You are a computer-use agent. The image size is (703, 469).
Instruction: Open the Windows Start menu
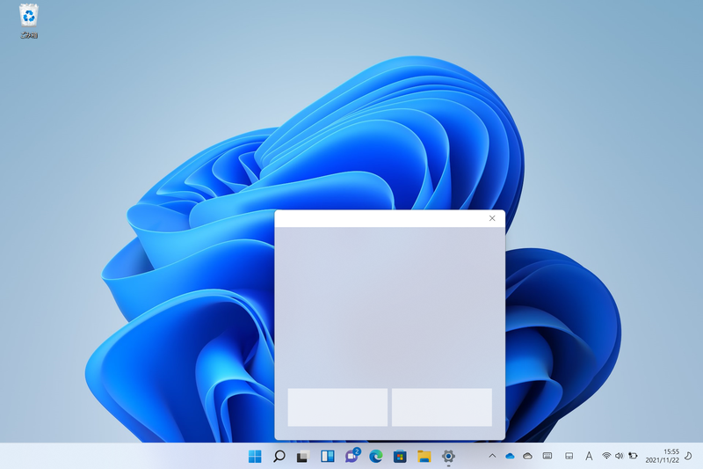[255, 457]
